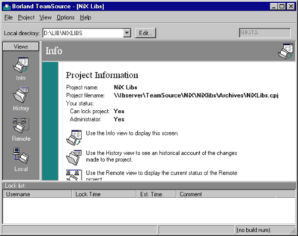Maximize the Borland TeamSource window

pyautogui.click(x=282, y=7)
